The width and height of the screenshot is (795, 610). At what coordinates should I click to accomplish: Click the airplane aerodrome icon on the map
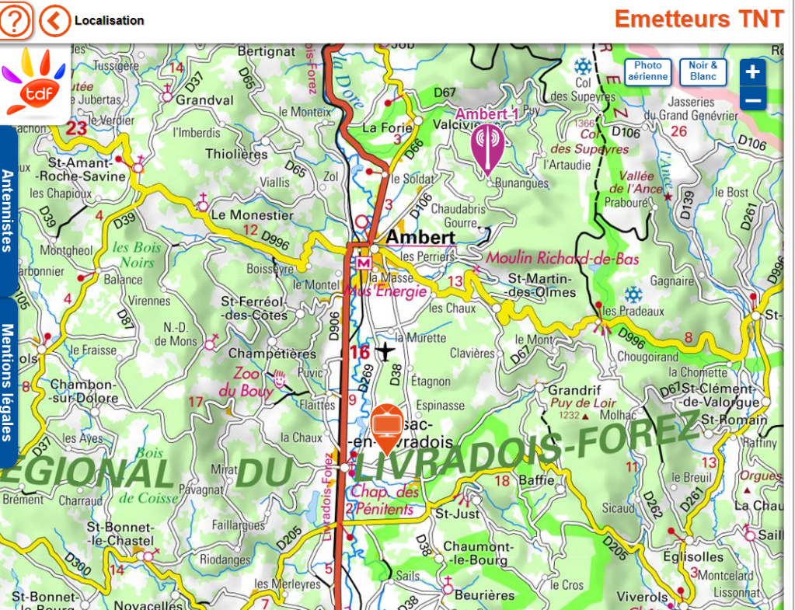[385, 352]
